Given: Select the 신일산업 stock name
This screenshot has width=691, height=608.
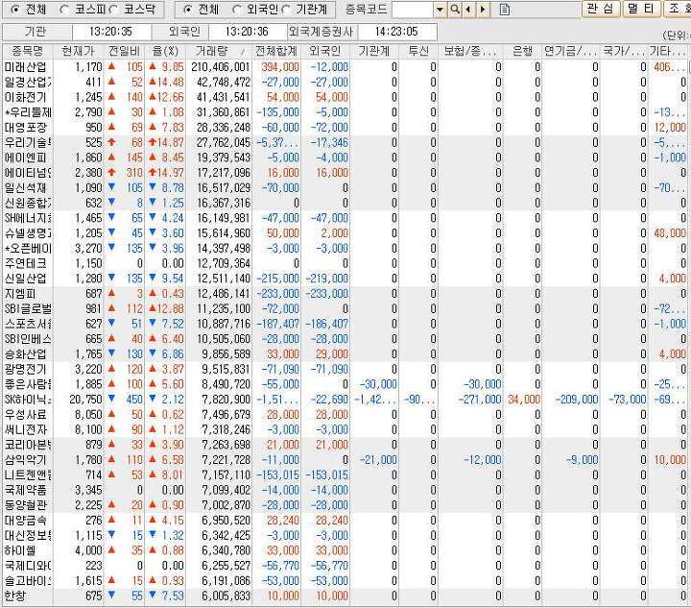Looking at the screenshot, I should (26, 279).
